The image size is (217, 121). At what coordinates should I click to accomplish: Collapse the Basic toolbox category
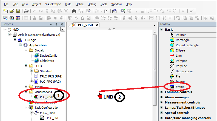(161, 30)
